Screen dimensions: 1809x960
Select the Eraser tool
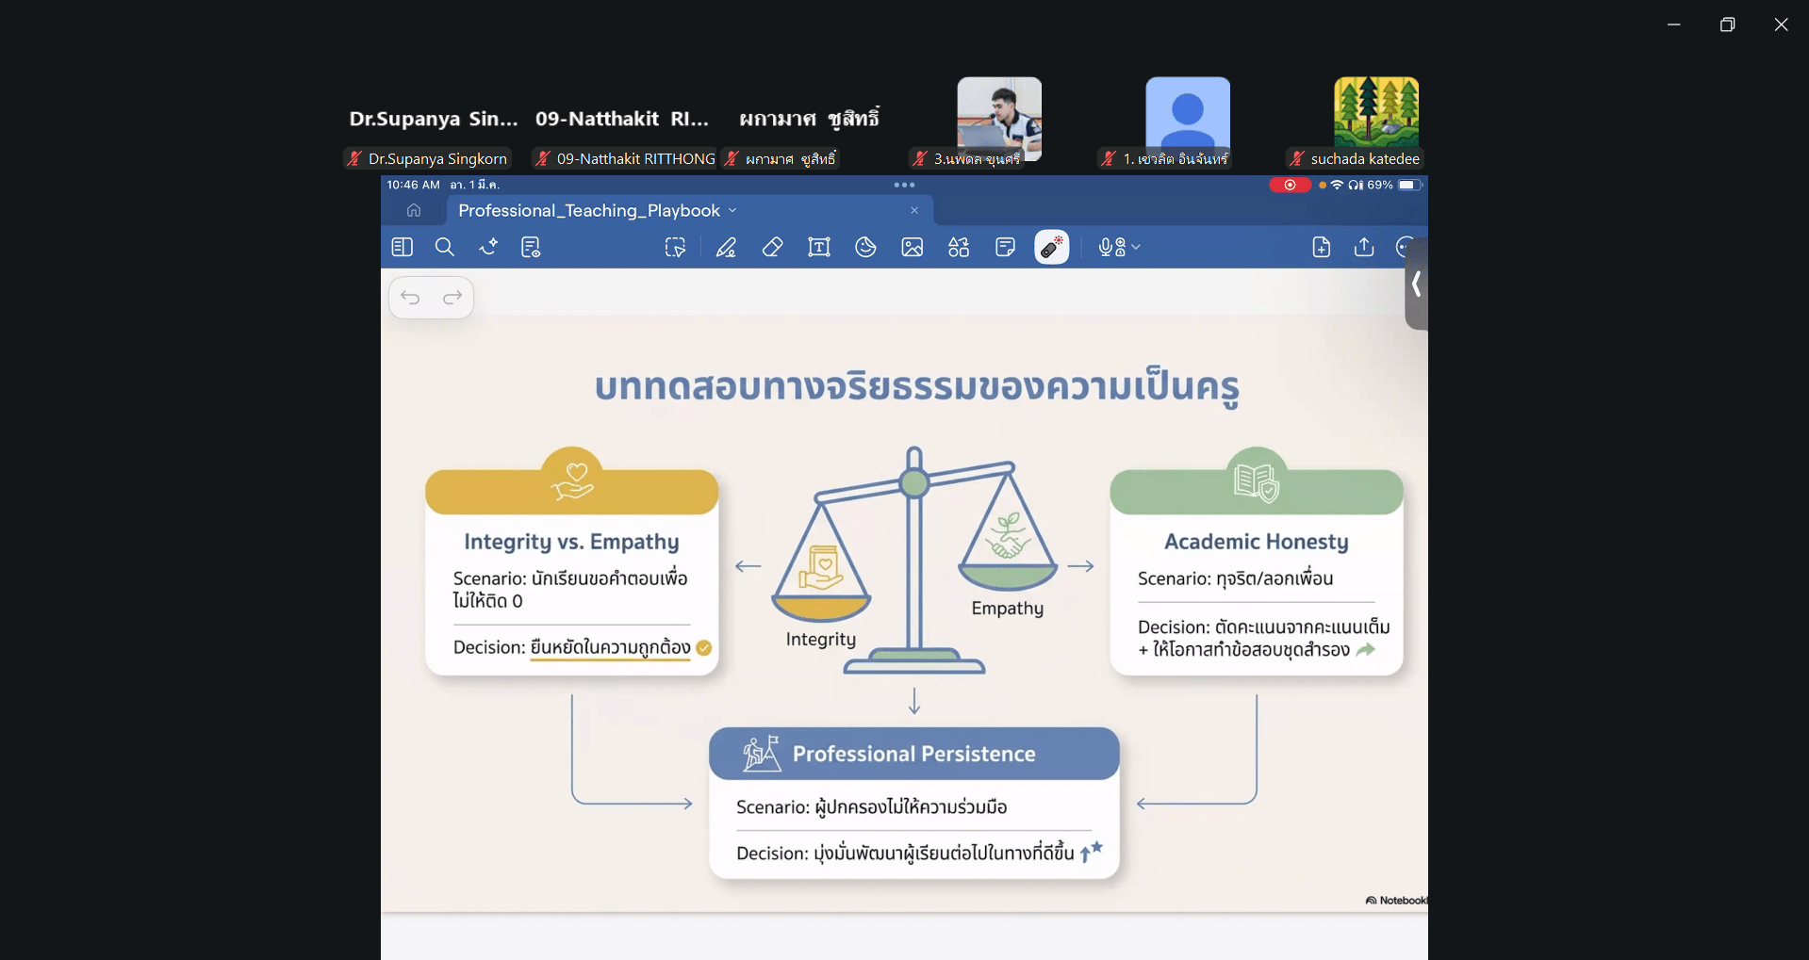coord(772,248)
